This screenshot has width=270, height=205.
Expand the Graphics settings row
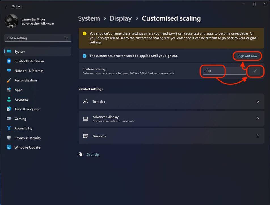click(x=258, y=136)
